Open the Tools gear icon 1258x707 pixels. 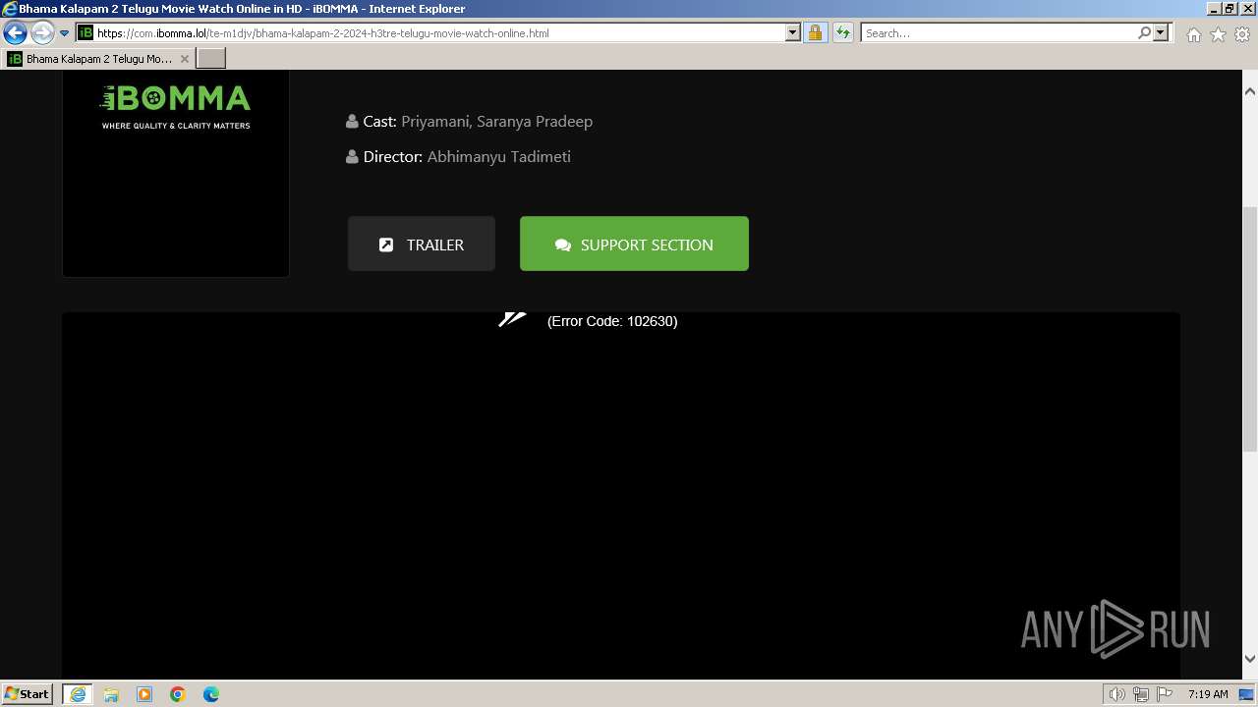[1242, 34]
